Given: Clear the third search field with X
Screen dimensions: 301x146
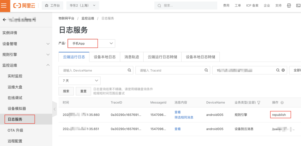Looking at the screenshot, I should click(x=283, y=70).
